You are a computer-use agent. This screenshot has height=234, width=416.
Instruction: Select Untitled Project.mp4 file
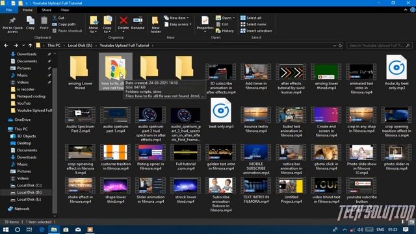(291, 190)
